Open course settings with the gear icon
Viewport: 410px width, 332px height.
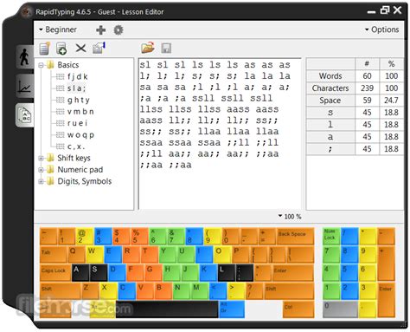[119, 29]
